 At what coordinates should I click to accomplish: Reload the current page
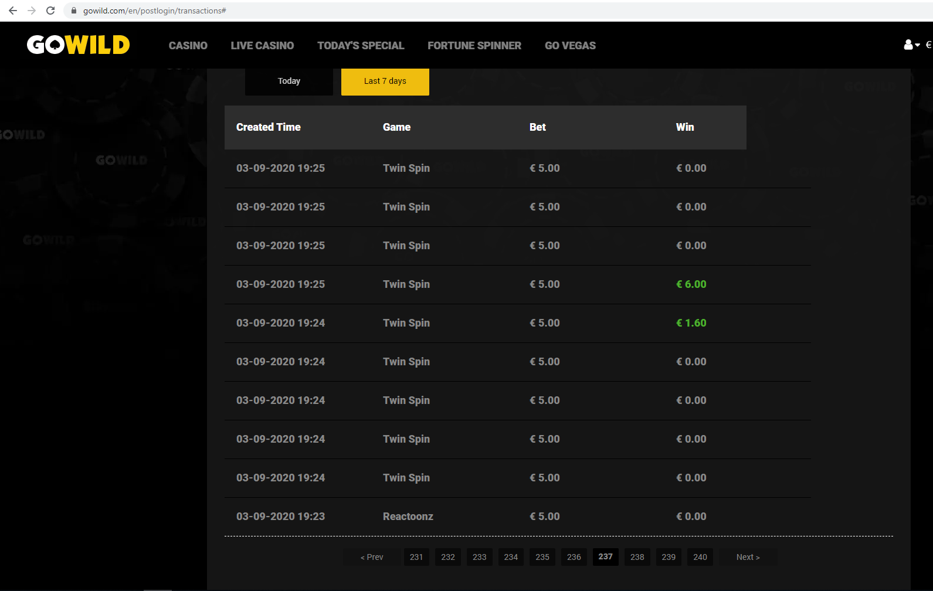coord(50,11)
